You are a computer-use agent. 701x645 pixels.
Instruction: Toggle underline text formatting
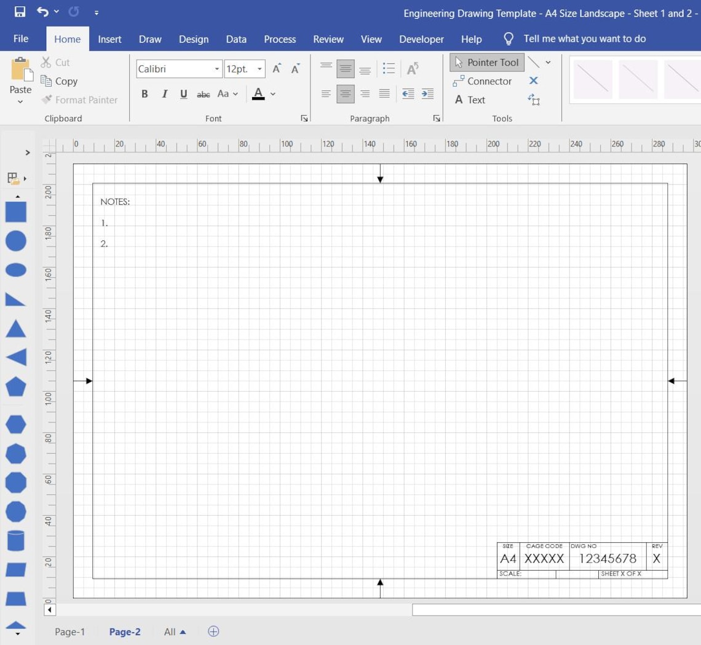click(183, 93)
